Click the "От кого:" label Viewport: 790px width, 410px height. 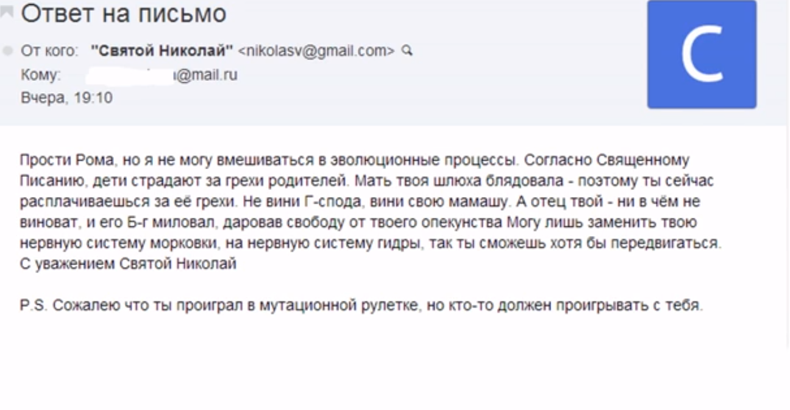(50, 51)
